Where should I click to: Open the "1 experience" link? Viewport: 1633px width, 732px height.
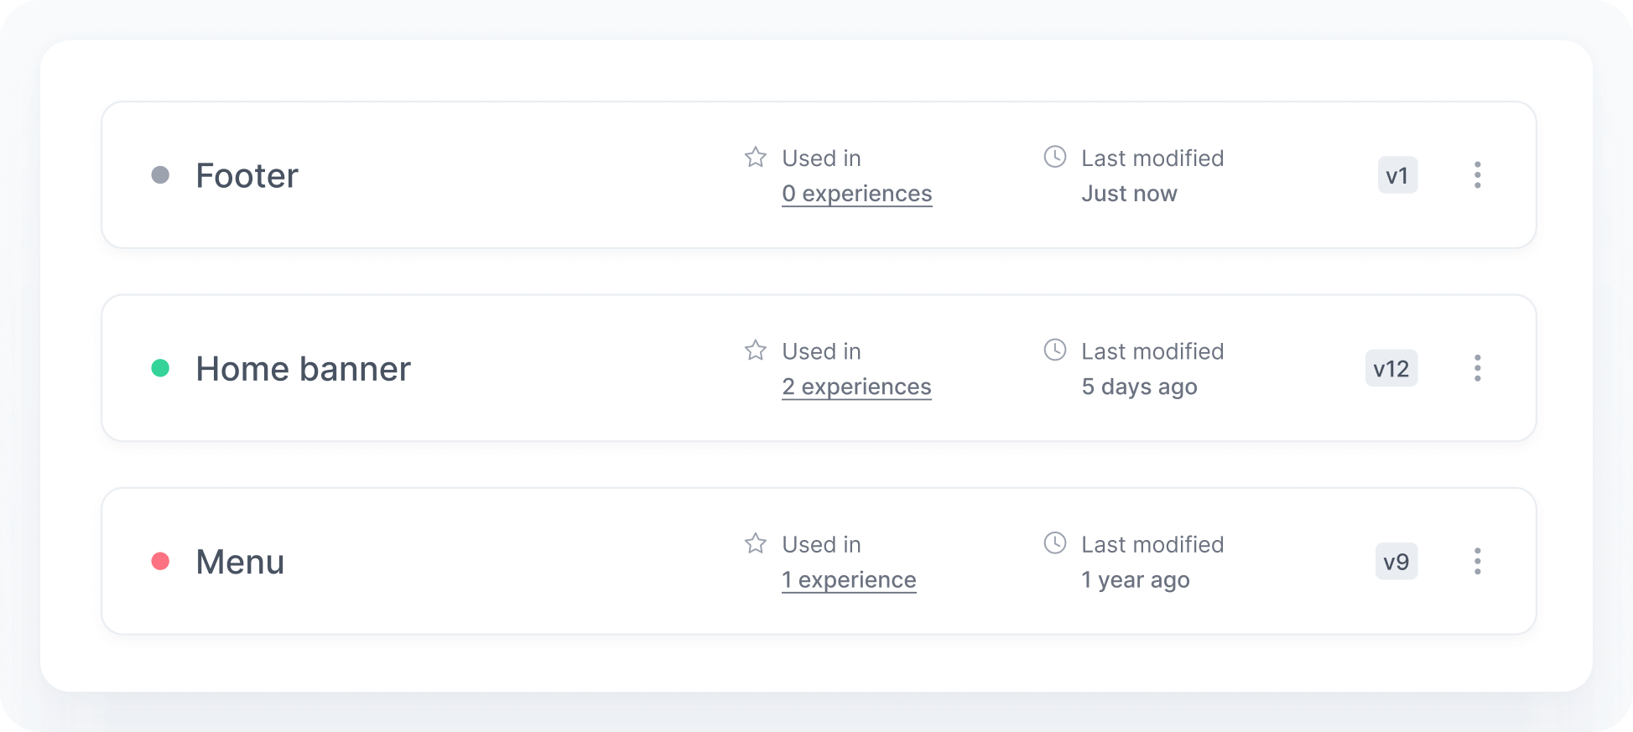pos(849,580)
